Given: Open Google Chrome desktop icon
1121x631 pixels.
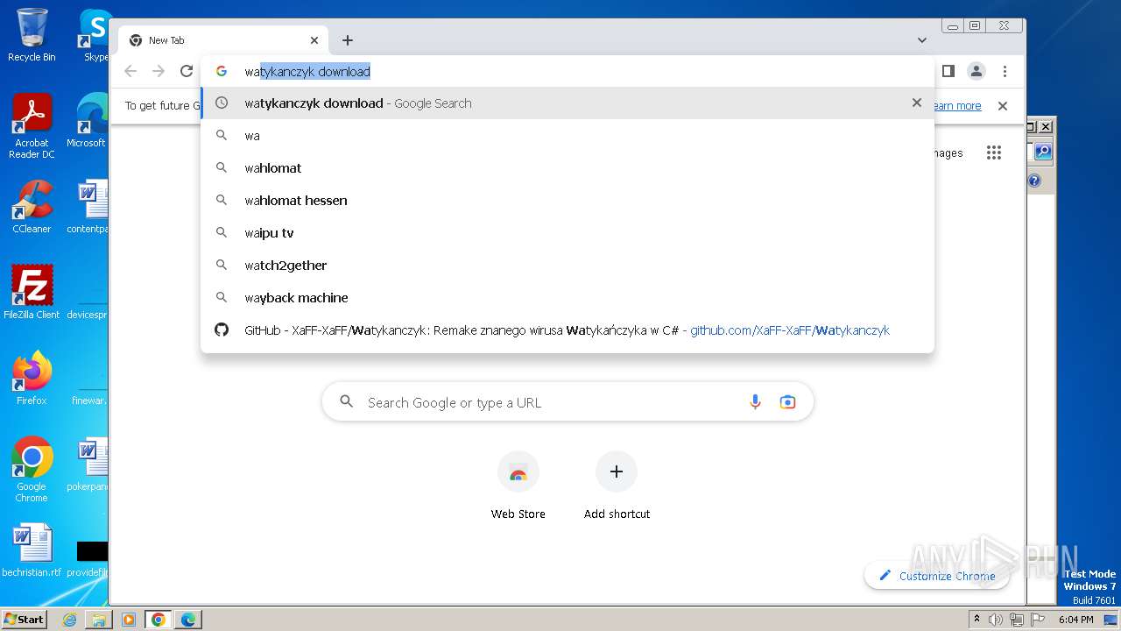Looking at the screenshot, I should coord(32,469).
